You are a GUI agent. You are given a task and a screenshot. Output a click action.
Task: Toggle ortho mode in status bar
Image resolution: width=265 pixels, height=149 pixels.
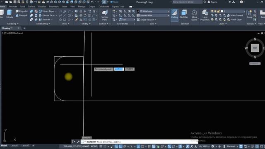click(120, 146)
